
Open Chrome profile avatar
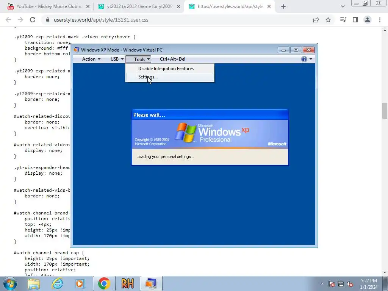(368, 20)
